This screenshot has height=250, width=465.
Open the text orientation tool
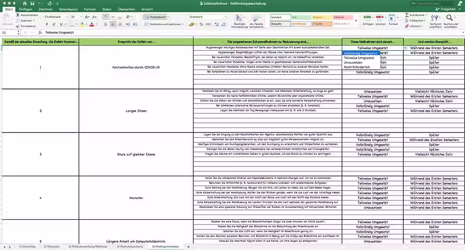point(128,17)
